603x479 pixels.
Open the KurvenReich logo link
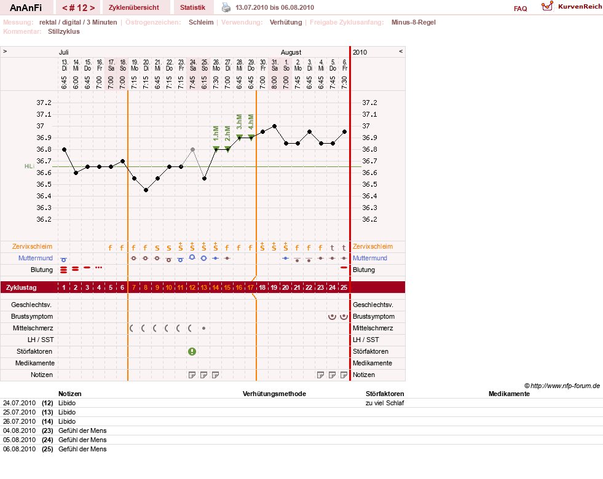pyautogui.click(x=572, y=7)
